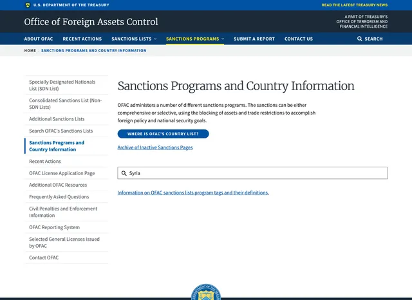The image size is (412, 300).
Task: Open Contact Us in the navigation bar
Action: (299, 39)
